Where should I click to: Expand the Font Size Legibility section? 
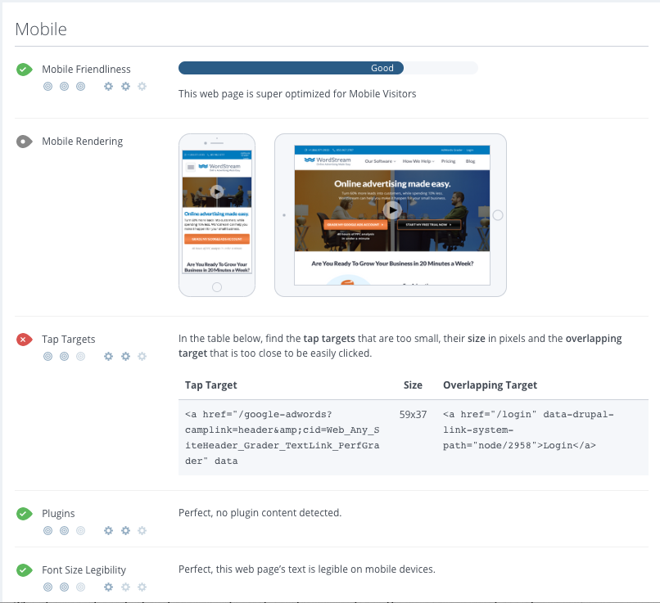click(85, 569)
